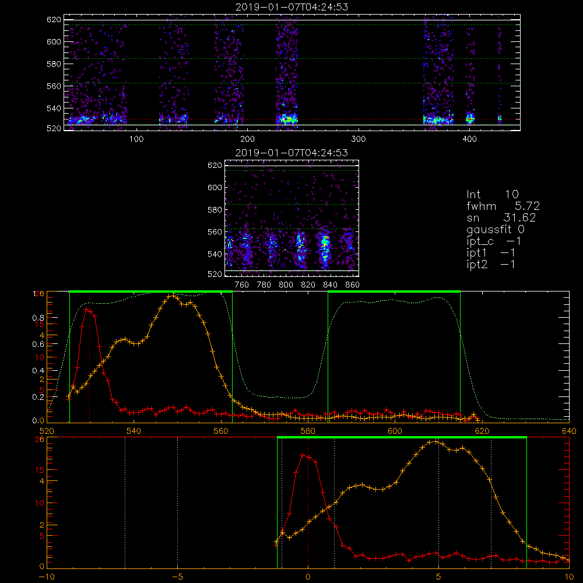Click the red curve peak near 530 on filter plot
This screenshot has width=583, height=583.
pyautogui.click(x=86, y=308)
